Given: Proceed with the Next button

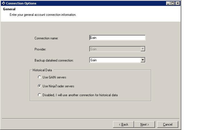Looking at the screenshot, I should click(145, 124).
